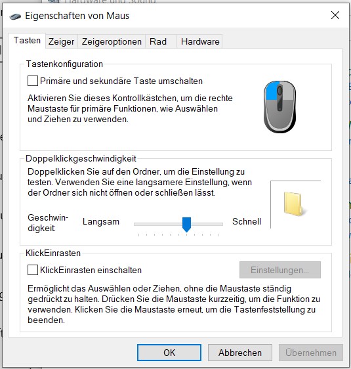Click the mouse illustration with the blue button
The image size is (351, 369).
[x=279, y=107]
